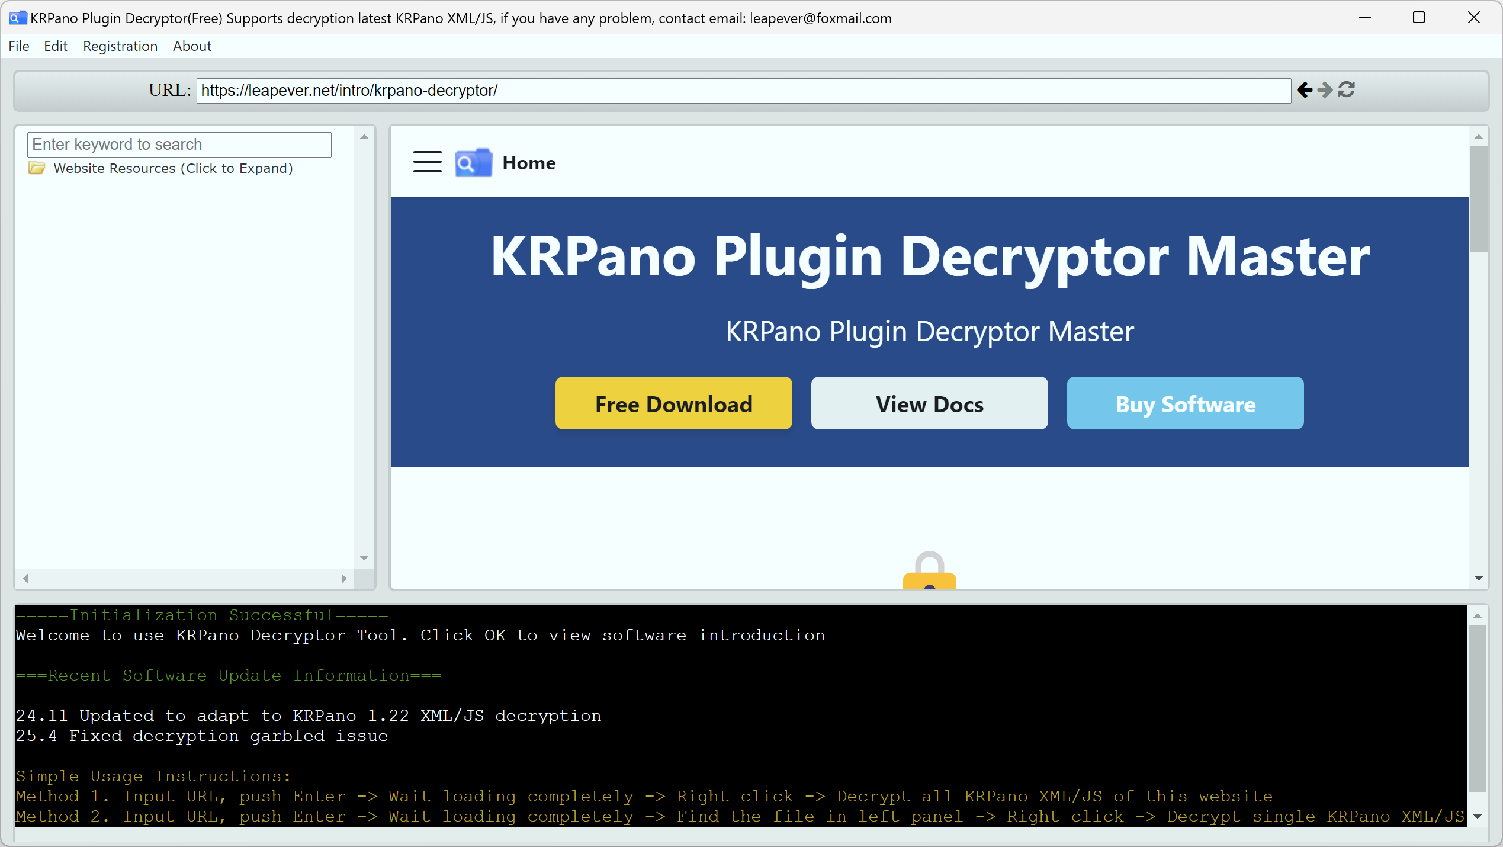Click the app icon in title bar
This screenshot has height=847, width=1503.
(x=17, y=18)
